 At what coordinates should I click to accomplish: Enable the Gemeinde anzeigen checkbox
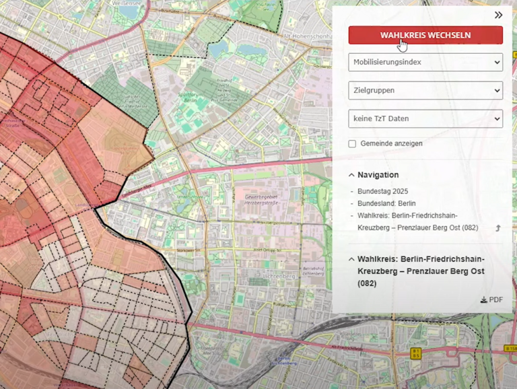352,144
